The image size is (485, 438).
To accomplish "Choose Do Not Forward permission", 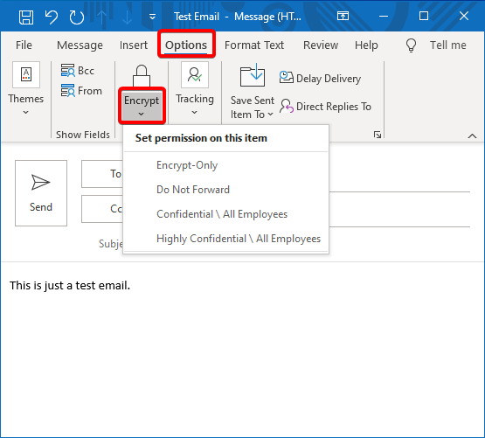I will pos(225,190).
